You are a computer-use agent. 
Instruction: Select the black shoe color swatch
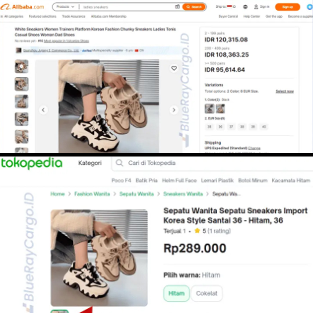(210, 109)
